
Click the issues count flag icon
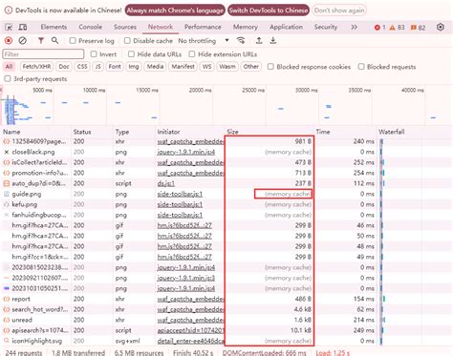click(413, 28)
